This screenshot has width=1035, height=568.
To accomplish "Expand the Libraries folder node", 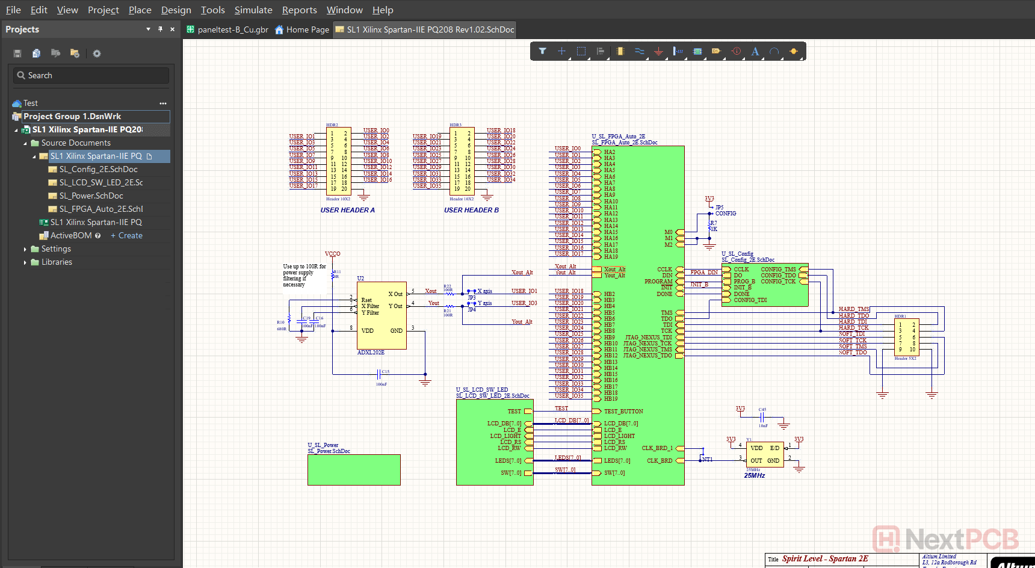I will (x=25, y=262).
